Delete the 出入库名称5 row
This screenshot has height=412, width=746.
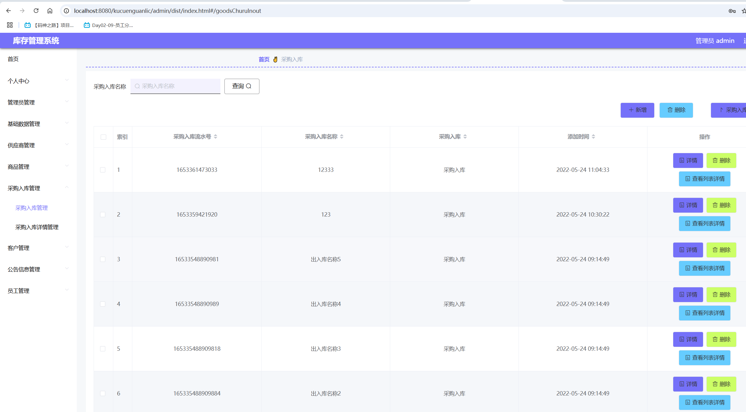tap(721, 250)
